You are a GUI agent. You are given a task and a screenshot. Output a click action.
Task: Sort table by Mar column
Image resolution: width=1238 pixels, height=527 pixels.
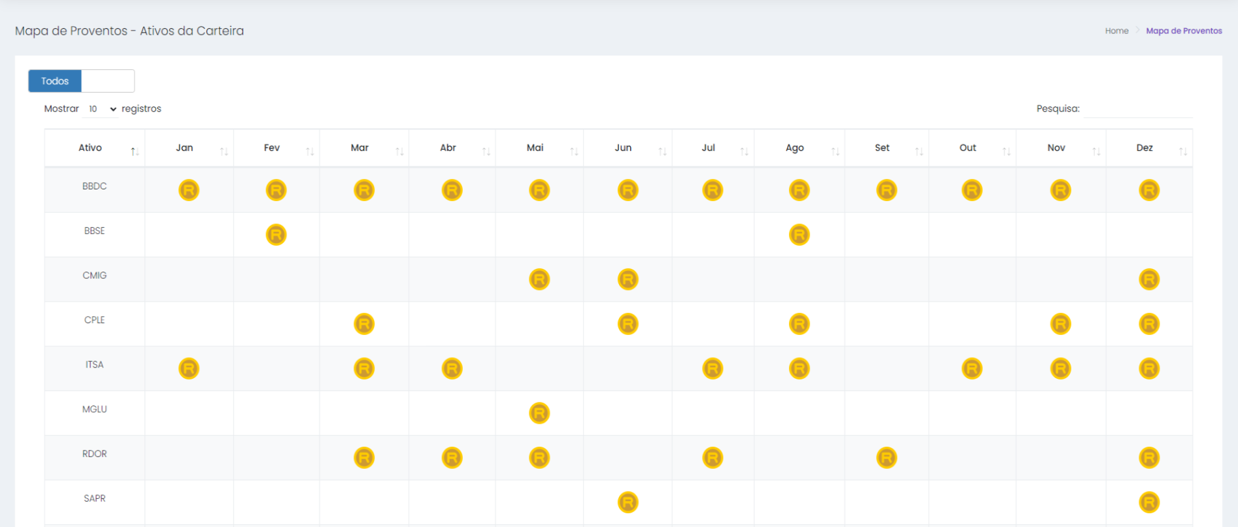pyautogui.click(x=364, y=148)
